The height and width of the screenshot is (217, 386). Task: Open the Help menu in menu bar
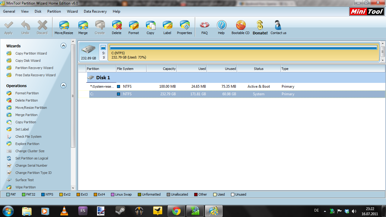pos(116,11)
